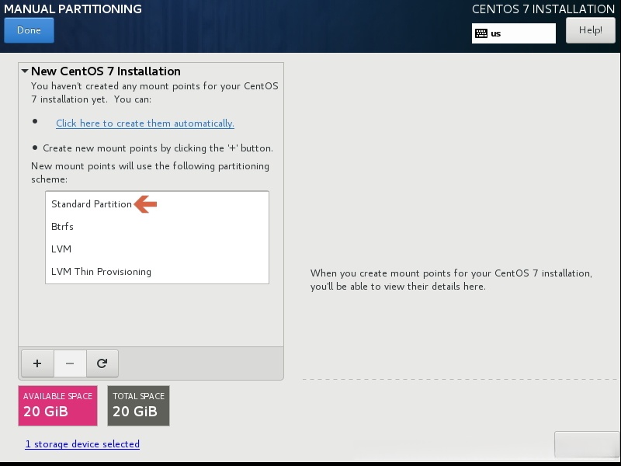Click 'New mount points will use' description

pyautogui.click(x=150, y=172)
